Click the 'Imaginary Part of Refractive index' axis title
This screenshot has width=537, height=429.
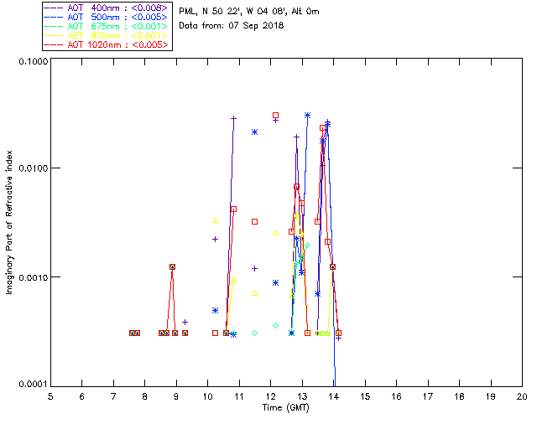9,222
